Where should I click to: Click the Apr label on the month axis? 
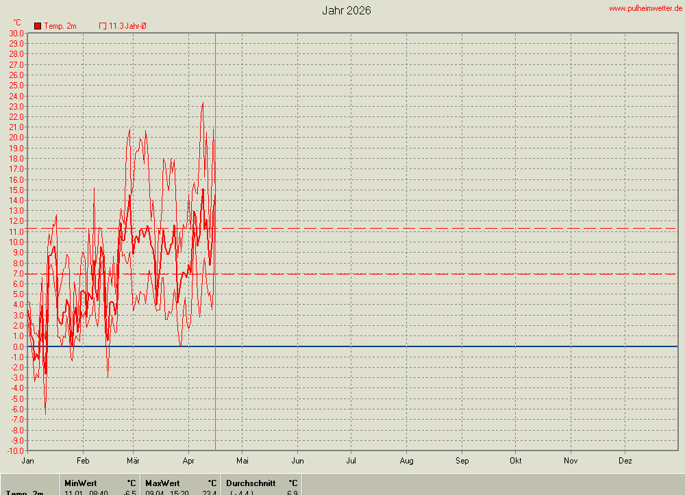coord(188,461)
